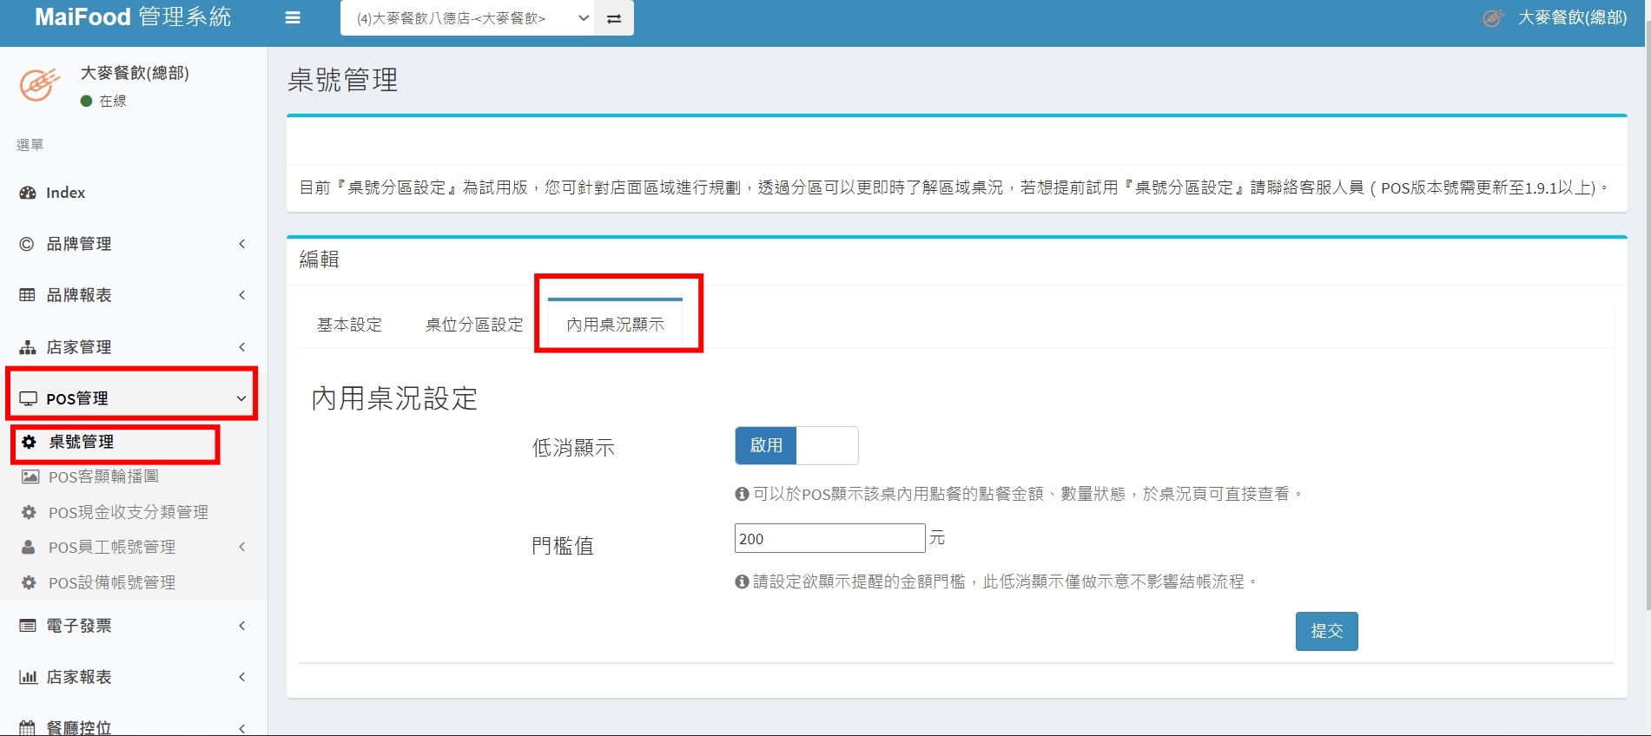Click the 桌號管理 gear icon

(x=30, y=442)
